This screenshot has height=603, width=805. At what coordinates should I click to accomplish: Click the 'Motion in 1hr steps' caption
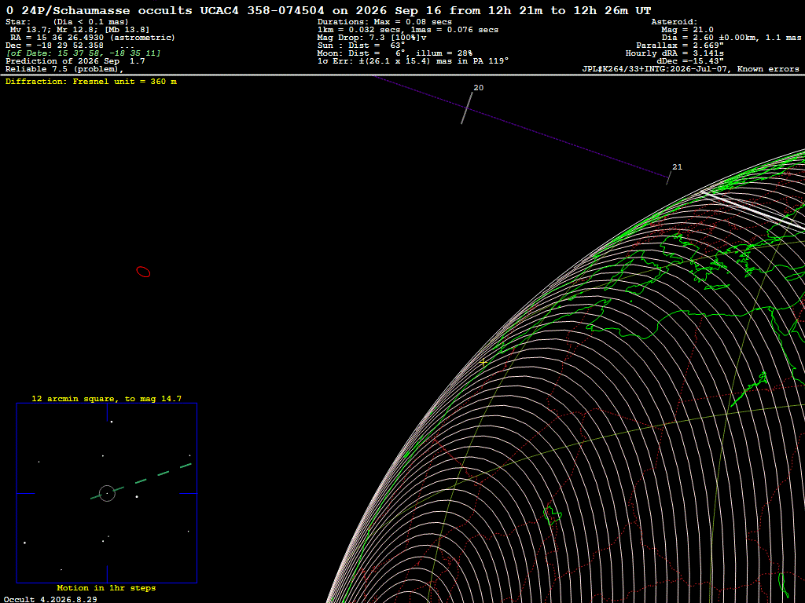pos(106,587)
